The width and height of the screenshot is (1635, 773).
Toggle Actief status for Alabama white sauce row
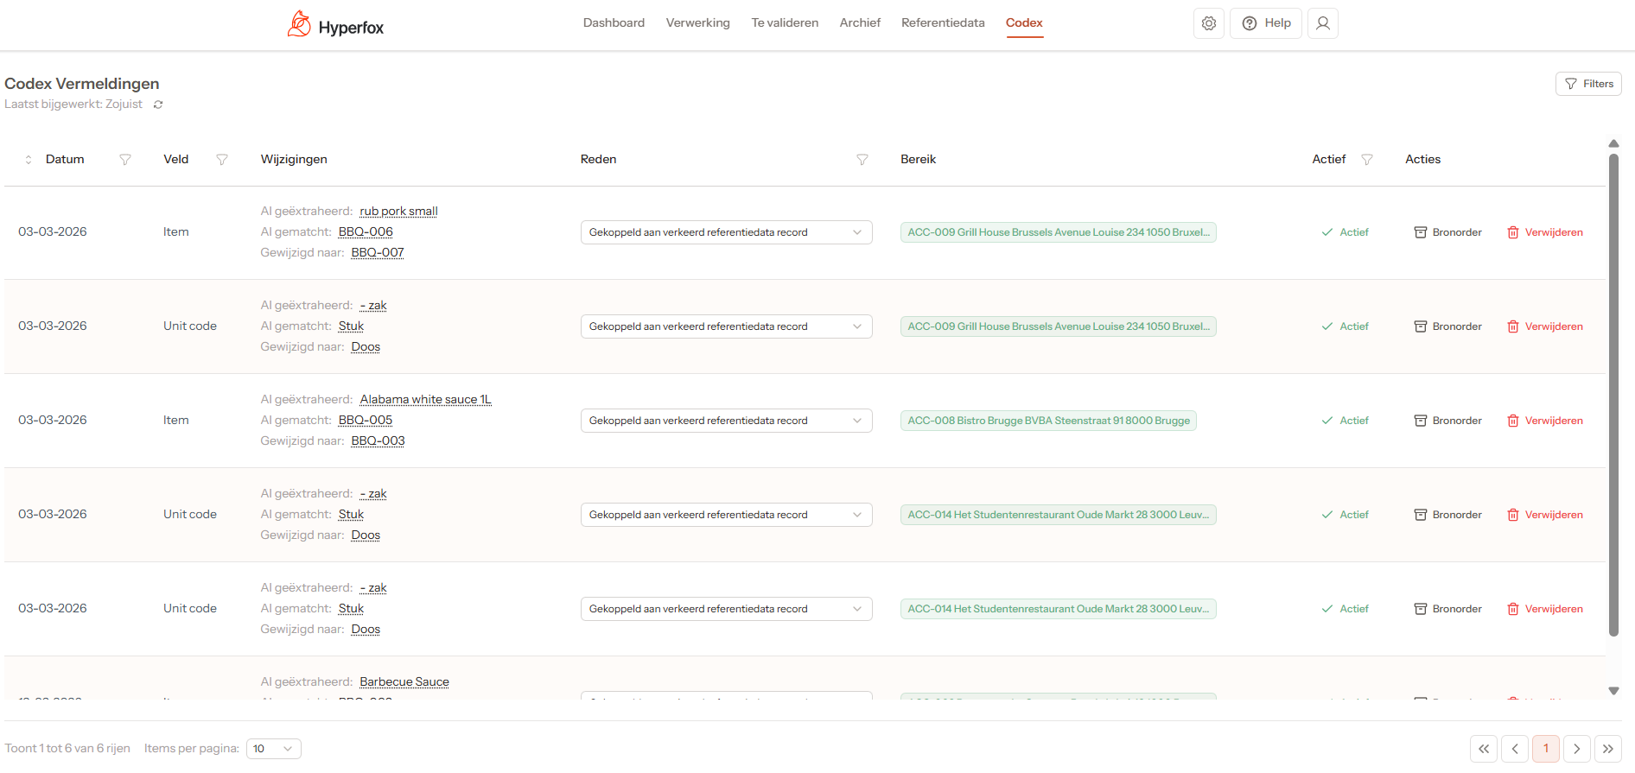[x=1345, y=421]
